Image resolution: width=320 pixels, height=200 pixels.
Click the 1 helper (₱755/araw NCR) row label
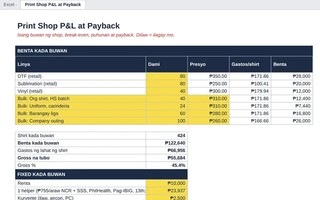[80, 191]
